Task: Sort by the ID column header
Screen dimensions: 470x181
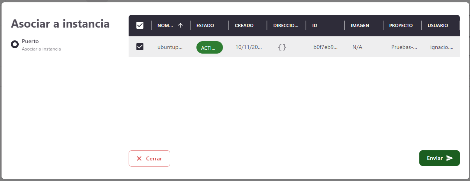Action: (315, 26)
